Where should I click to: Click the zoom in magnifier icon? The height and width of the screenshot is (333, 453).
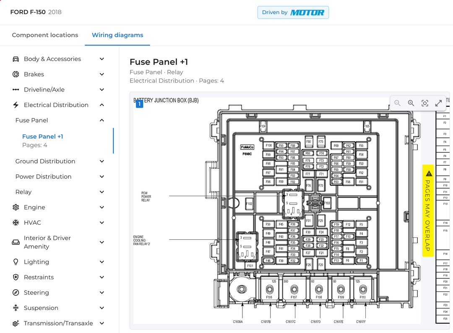411,103
